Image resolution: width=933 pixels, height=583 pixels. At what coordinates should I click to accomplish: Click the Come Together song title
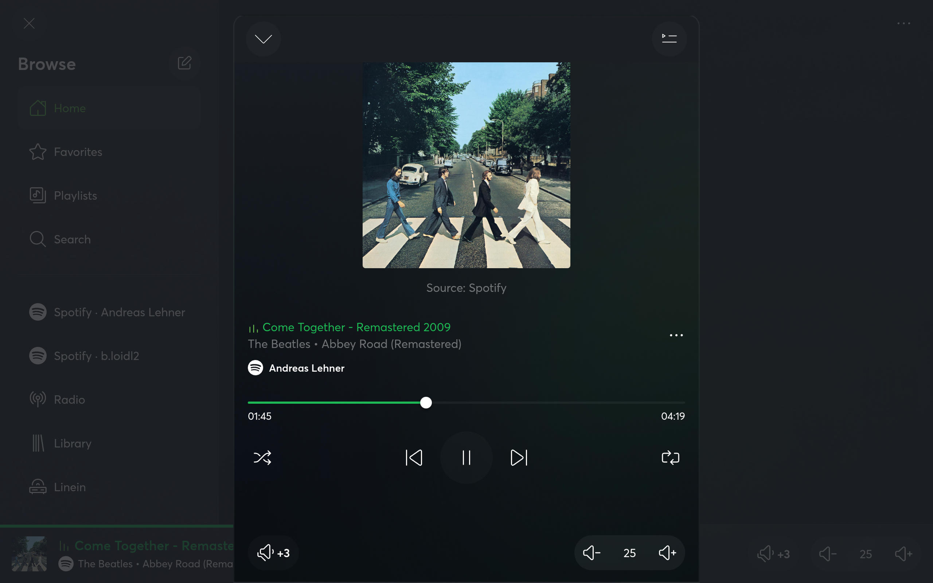click(x=356, y=327)
